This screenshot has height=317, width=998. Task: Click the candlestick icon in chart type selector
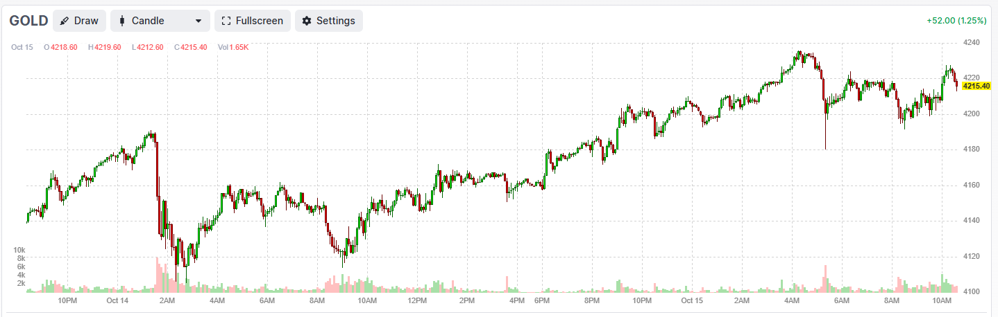click(x=122, y=21)
